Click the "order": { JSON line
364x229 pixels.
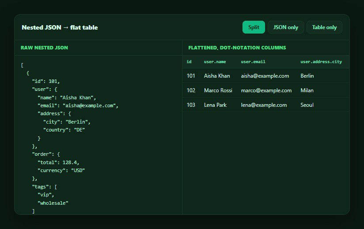point(46,154)
